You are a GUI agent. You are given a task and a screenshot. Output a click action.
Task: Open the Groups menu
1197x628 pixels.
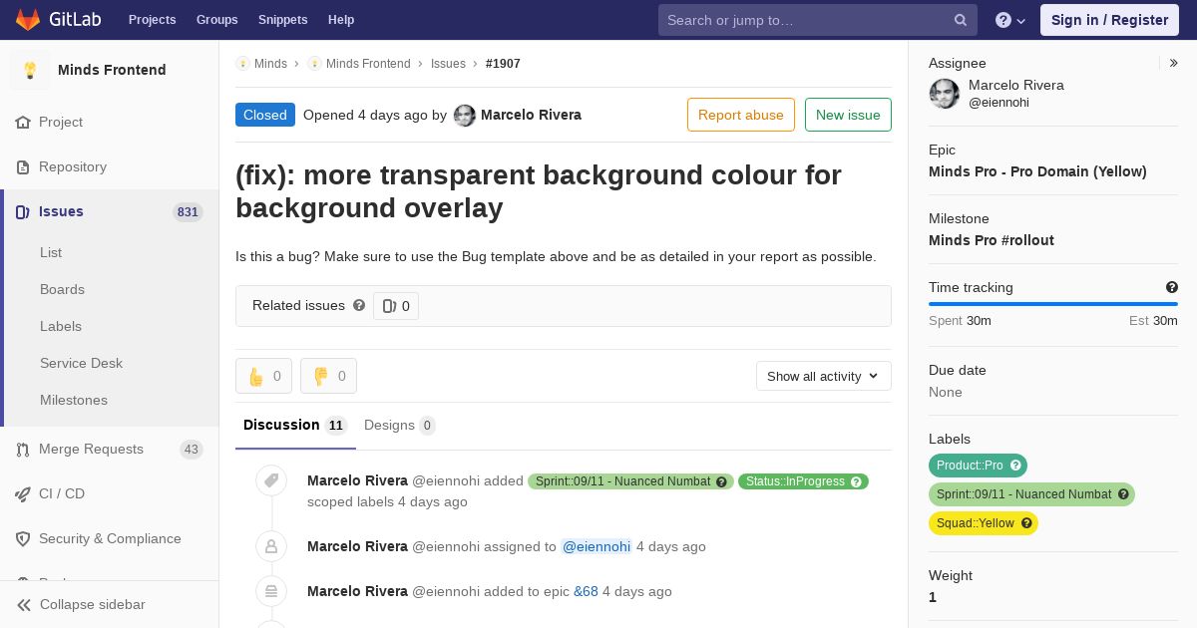click(217, 20)
